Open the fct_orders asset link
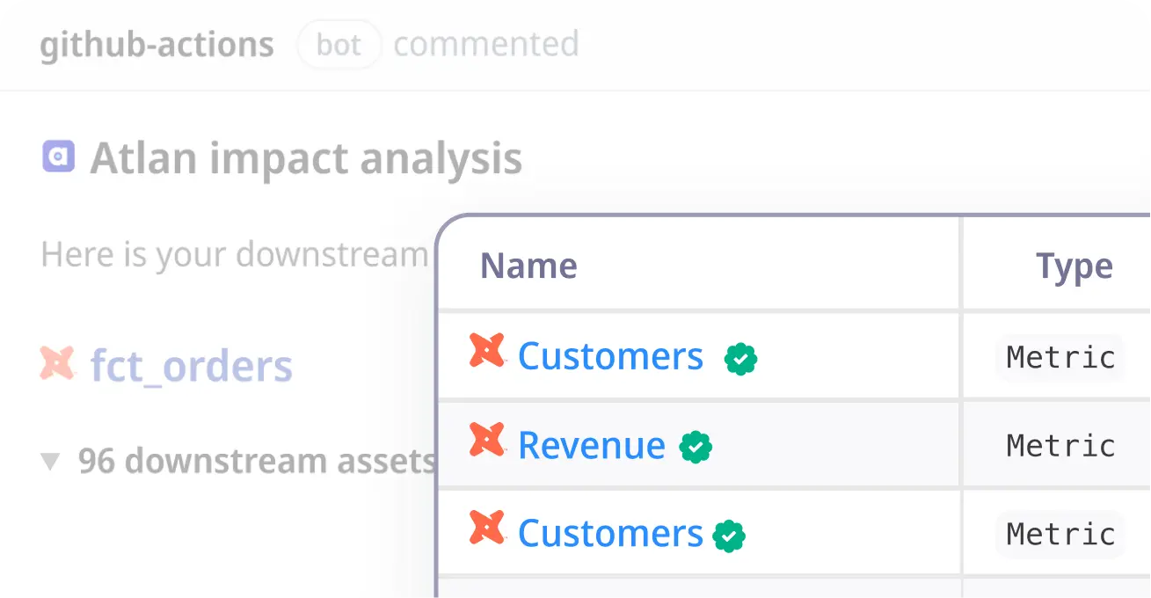1151x598 pixels. click(192, 366)
